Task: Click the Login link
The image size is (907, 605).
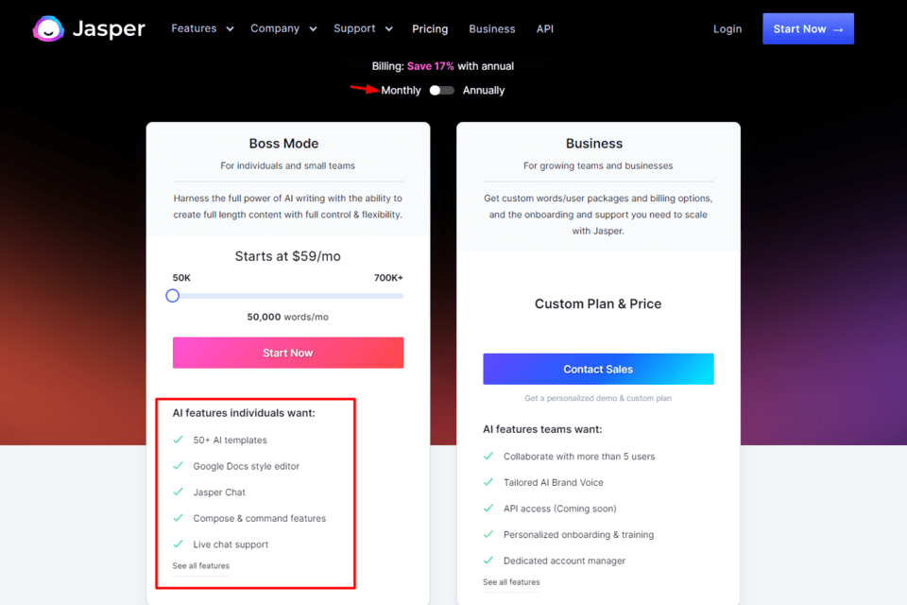Action: pyautogui.click(x=727, y=28)
